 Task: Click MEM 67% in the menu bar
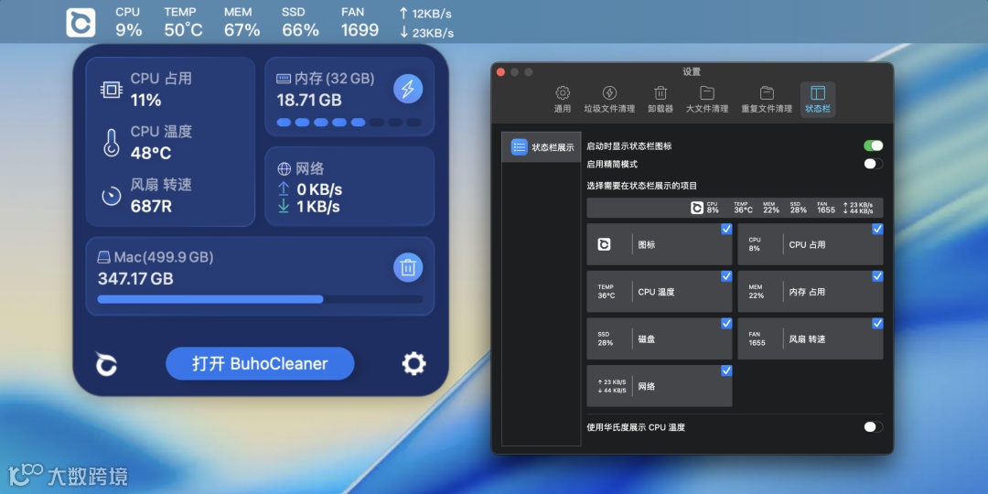tap(242, 22)
